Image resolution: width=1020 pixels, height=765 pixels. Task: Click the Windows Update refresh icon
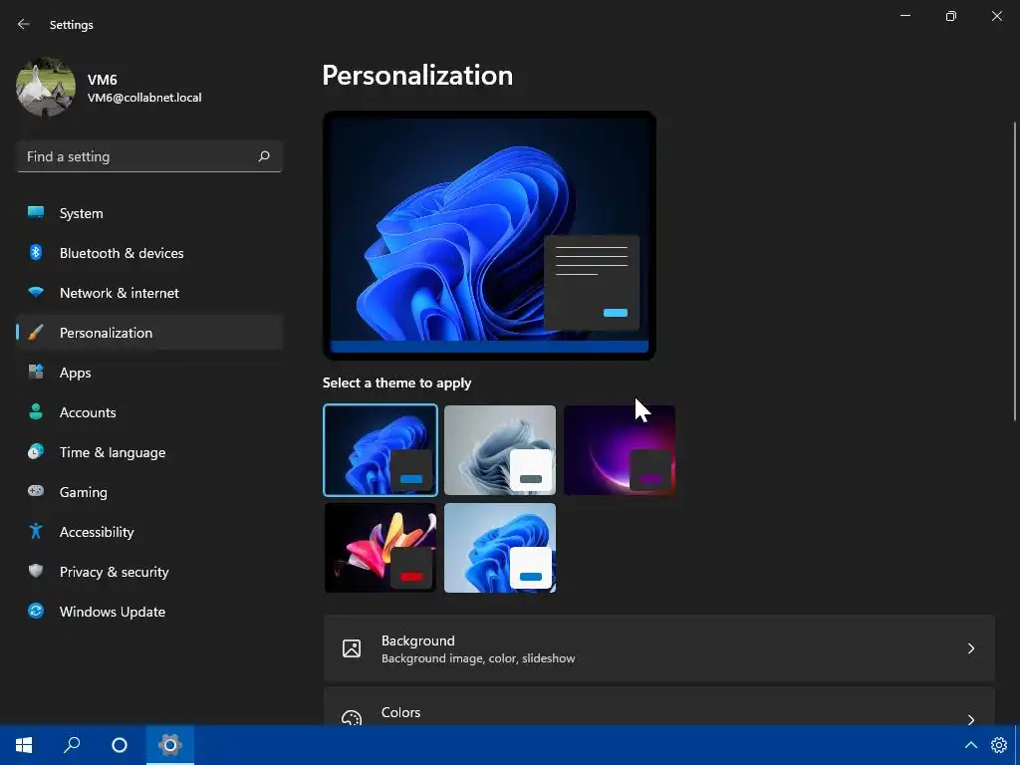[36, 611]
